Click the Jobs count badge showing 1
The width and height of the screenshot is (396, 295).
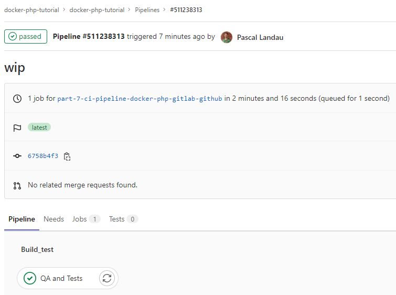tap(95, 219)
